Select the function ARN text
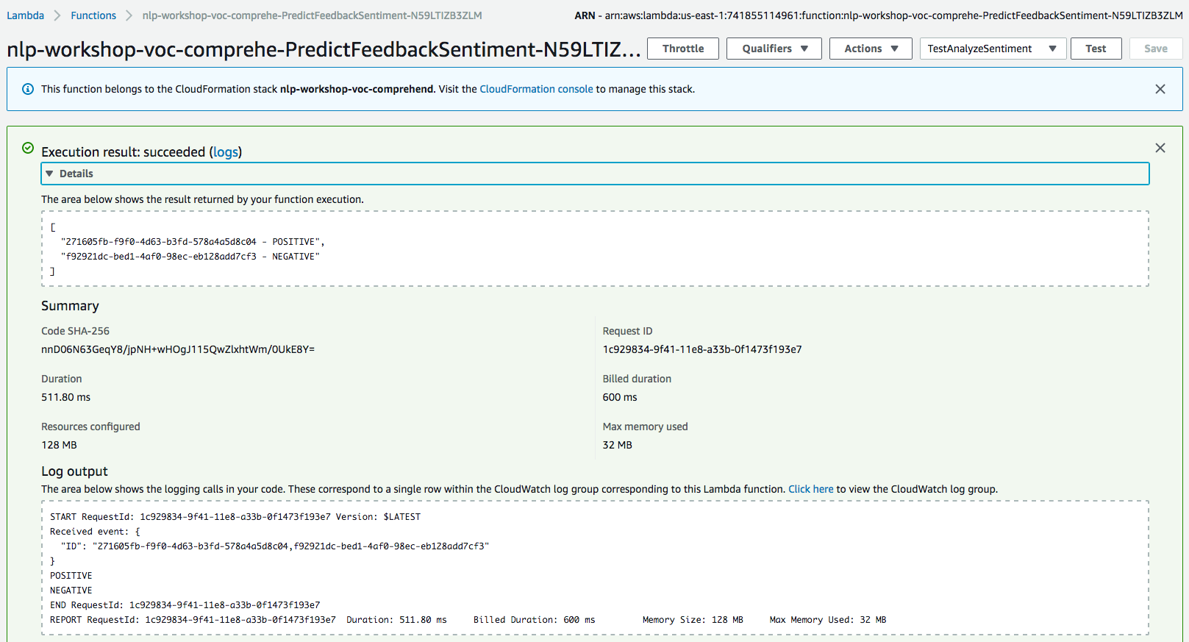Image resolution: width=1189 pixels, height=642 pixels. [x=879, y=15]
